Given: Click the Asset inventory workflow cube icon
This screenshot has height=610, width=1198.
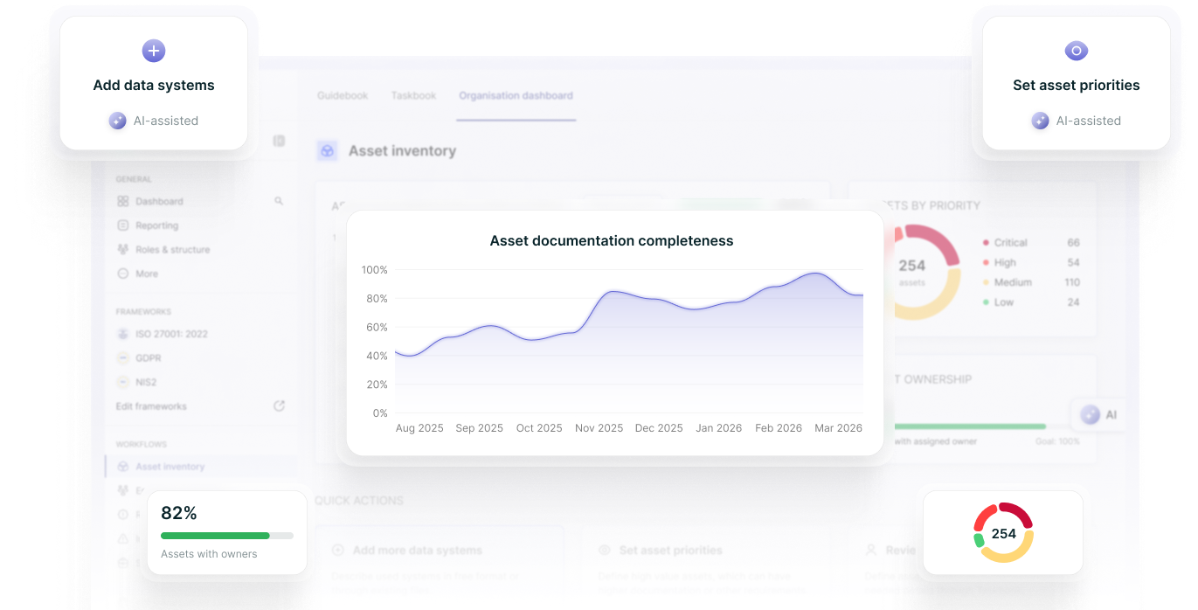Looking at the screenshot, I should pos(123,467).
